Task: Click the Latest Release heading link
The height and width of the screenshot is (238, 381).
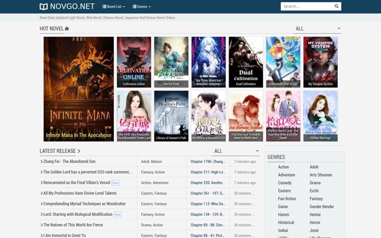Action: (58, 151)
